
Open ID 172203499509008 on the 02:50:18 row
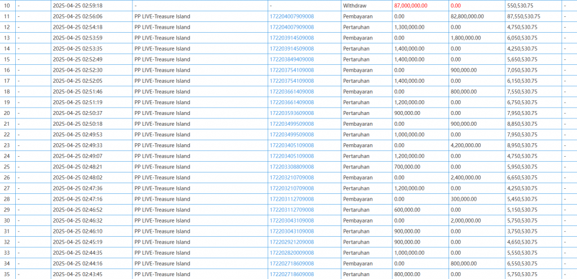click(292, 123)
